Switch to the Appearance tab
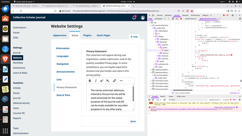The height and width of the screenshot is (136, 242). 60,35
